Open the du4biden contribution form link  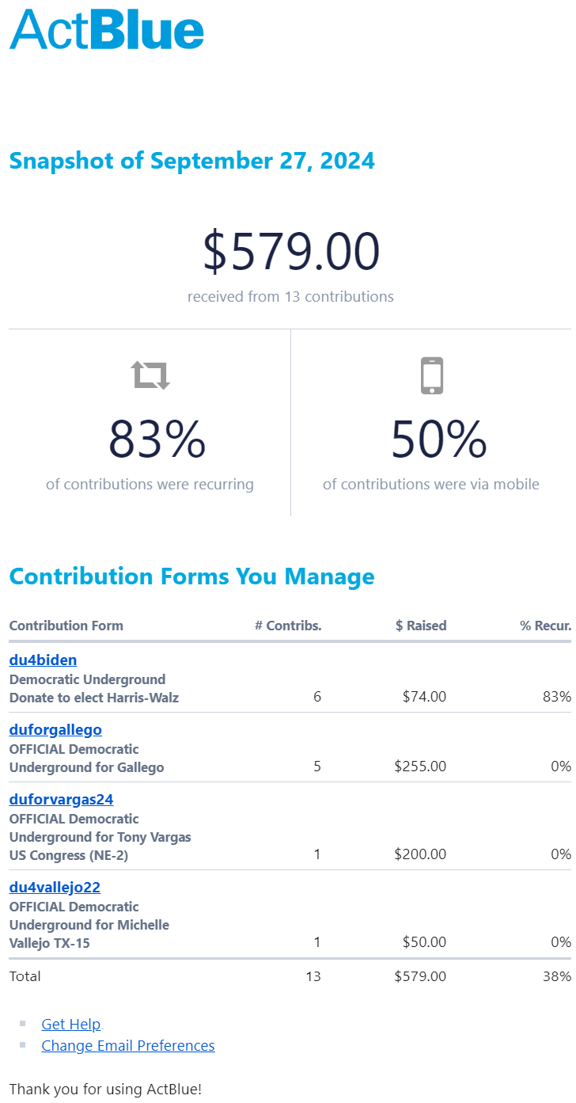[43, 660]
